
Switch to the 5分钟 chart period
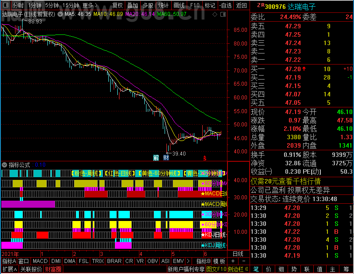point(52,5)
